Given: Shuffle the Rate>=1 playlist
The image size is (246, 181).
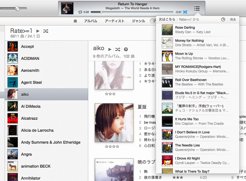Looking at the screenshot, I should coord(46,31).
